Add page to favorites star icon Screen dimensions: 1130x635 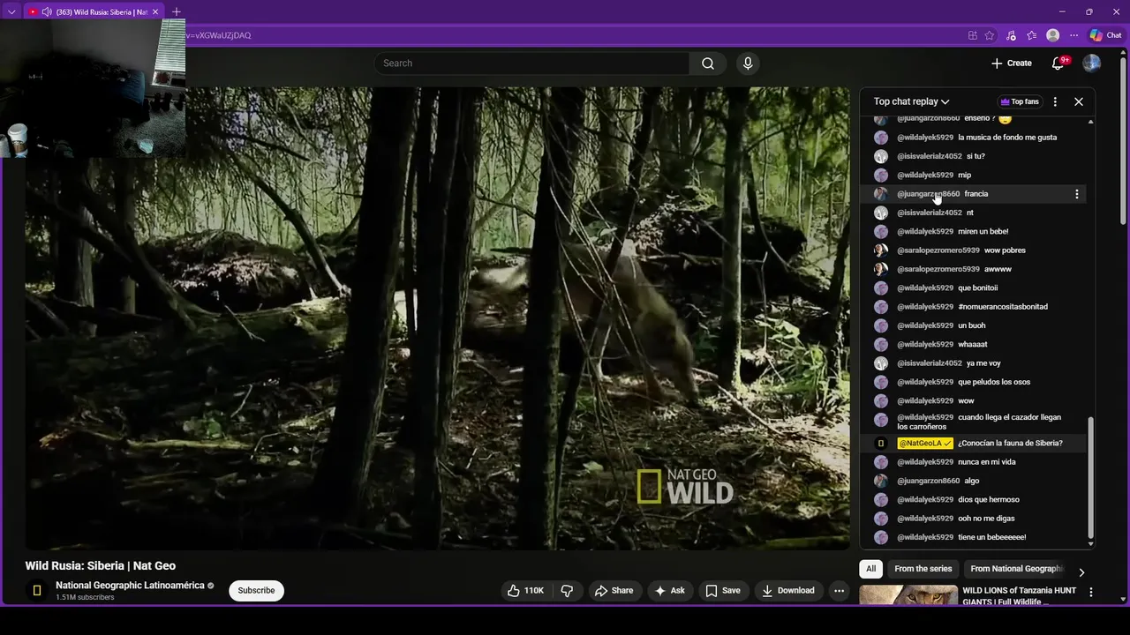[990, 35]
